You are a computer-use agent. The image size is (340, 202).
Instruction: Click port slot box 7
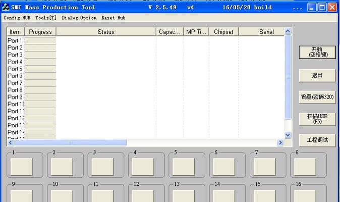[x=264, y=167]
